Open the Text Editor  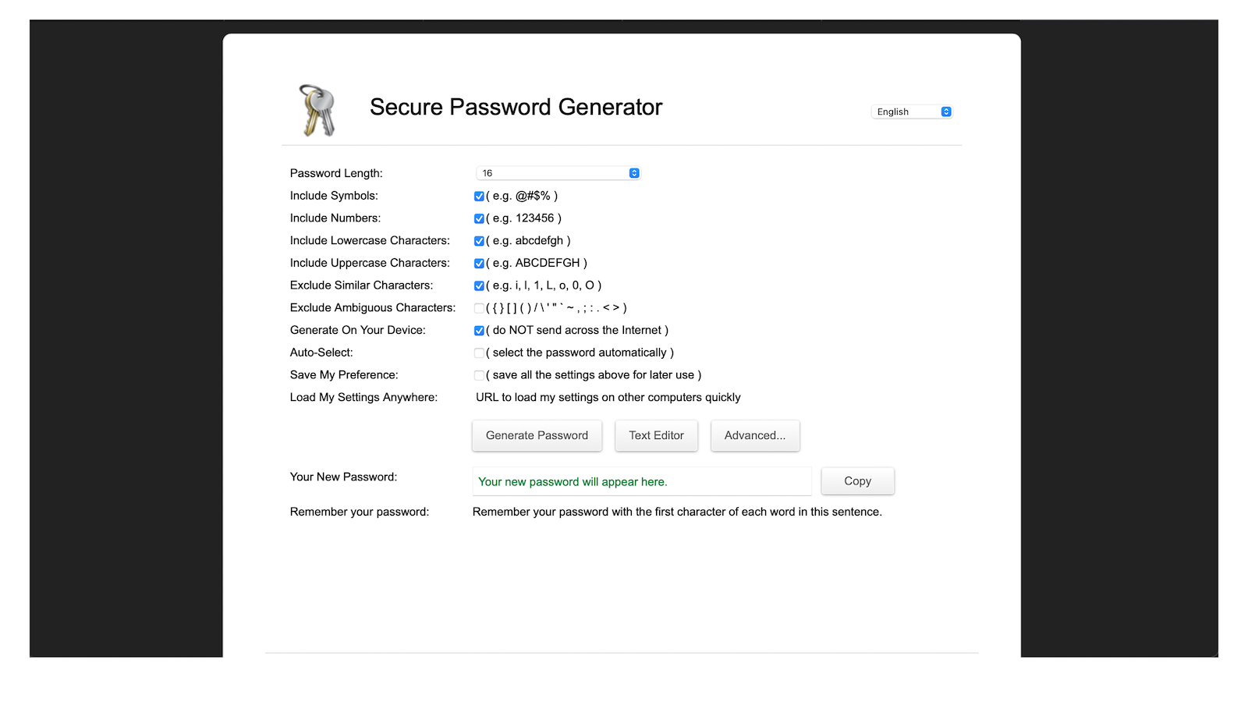point(656,435)
